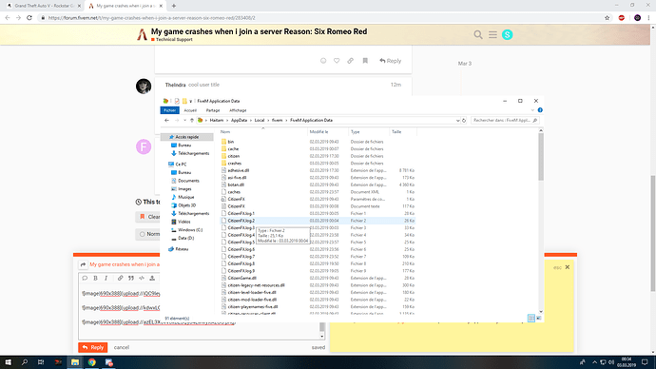Click the Mar 3 timeline date

(464, 64)
